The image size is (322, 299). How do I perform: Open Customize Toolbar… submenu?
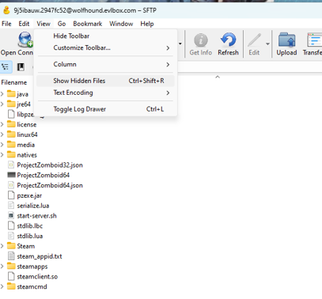tap(105, 47)
